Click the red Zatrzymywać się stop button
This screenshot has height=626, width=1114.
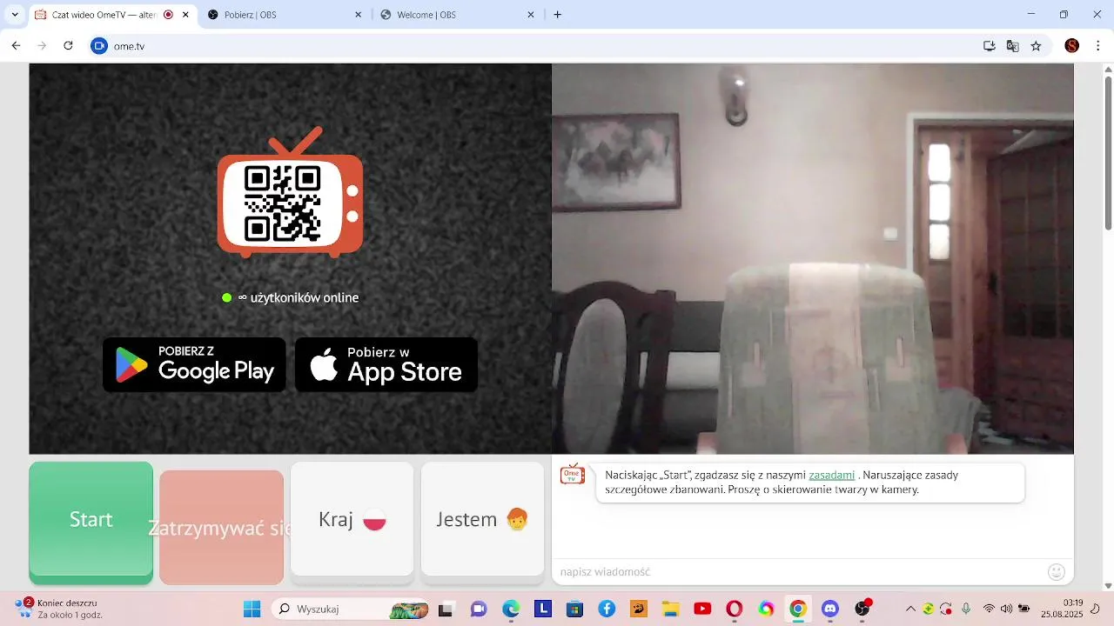pos(221,528)
